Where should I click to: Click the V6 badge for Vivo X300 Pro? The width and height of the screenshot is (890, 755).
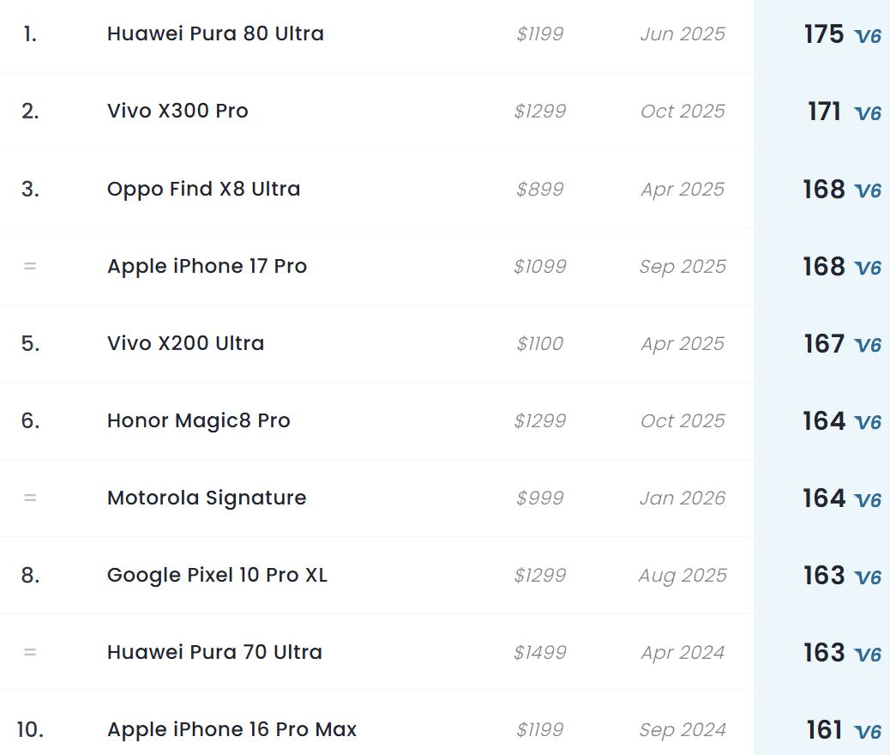[868, 113]
